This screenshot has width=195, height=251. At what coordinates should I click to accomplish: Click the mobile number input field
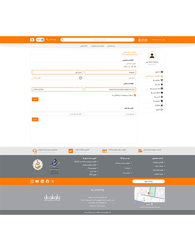coord(57,89)
